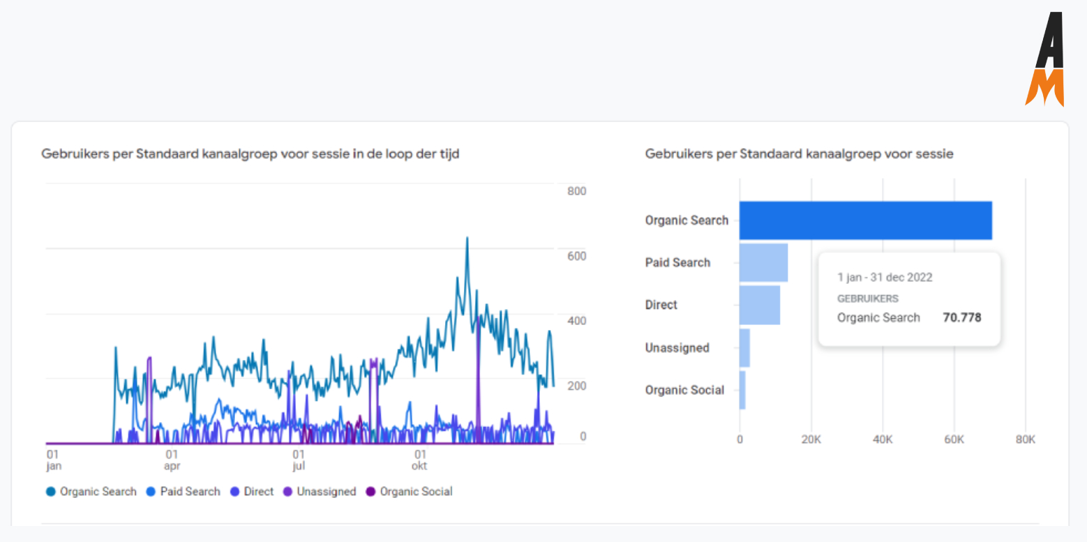The height and width of the screenshot is (542, 1087).
Task: Click tooltip date range 1 jan - 31 dec 2022
Action: (x=885, y=277)
